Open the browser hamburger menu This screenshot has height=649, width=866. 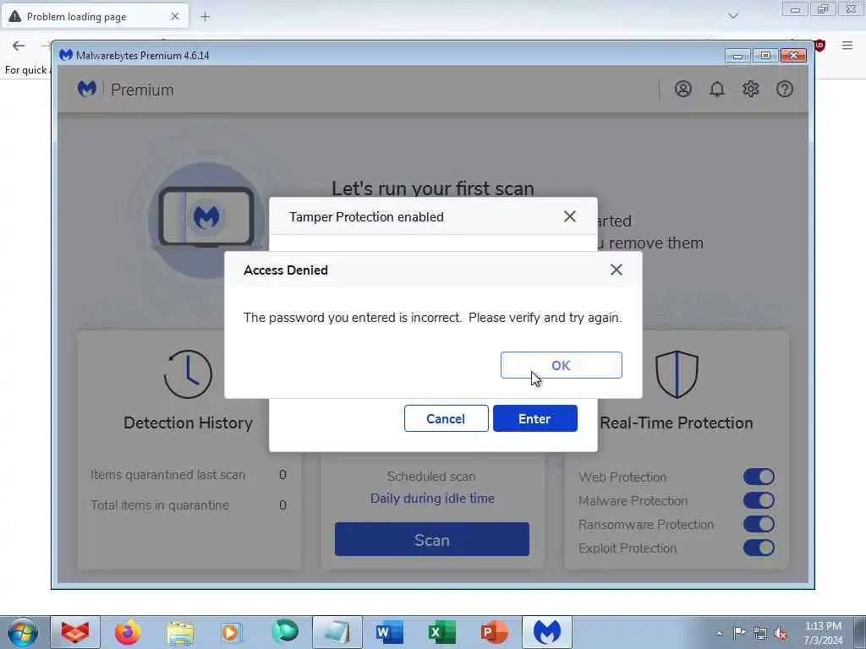pos(847,46)
